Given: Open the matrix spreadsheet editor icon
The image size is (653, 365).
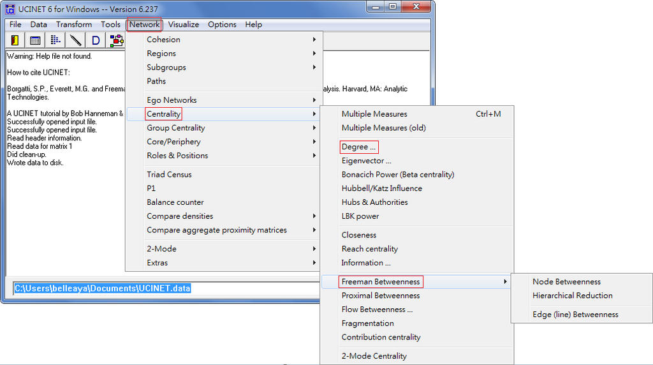Looking at the screenshot, I should tap(36, 40).
